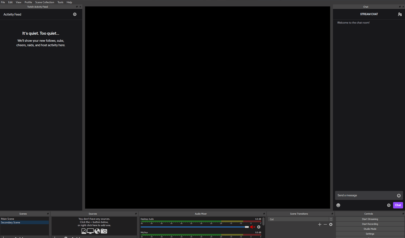The height and width of the screenshot is (238, 405).
Task: Open Desktop Audio gear options
Action: click(x=259, y=227)
